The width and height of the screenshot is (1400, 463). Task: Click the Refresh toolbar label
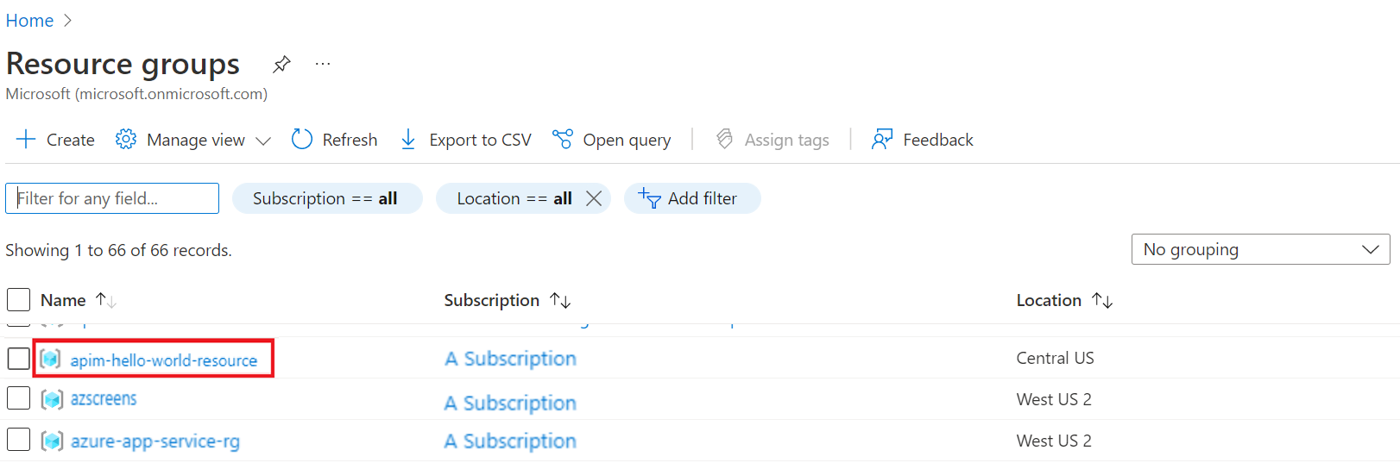(x=350, y=140)
